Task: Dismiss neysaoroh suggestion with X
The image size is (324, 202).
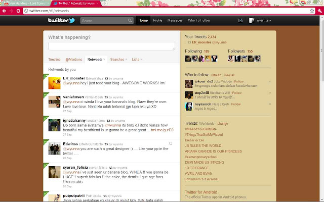Action: [270, 104]
